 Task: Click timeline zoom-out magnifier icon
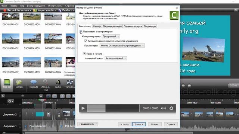[3, 96]
